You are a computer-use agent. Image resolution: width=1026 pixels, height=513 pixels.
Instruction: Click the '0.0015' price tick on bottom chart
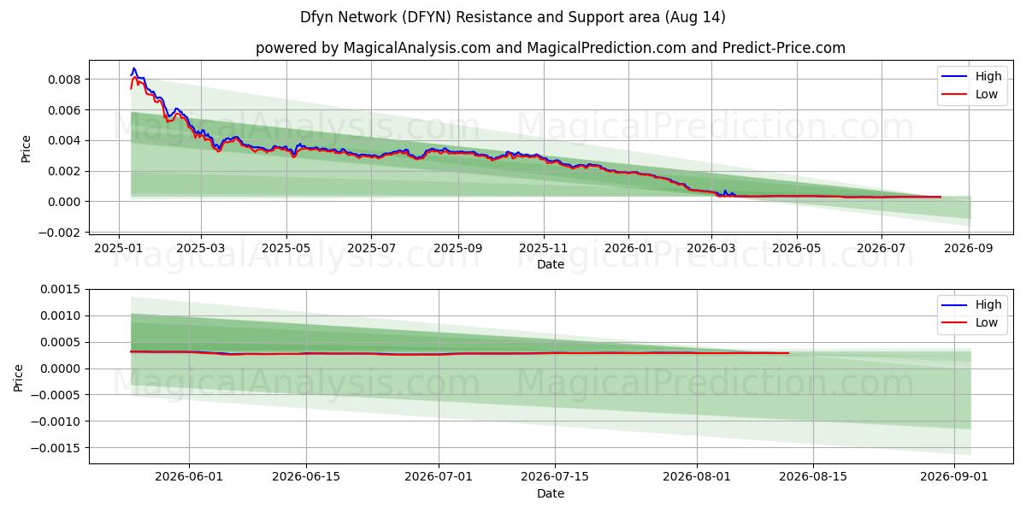(61, 290)
